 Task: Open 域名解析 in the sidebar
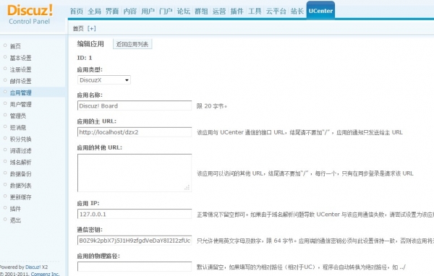20,163
